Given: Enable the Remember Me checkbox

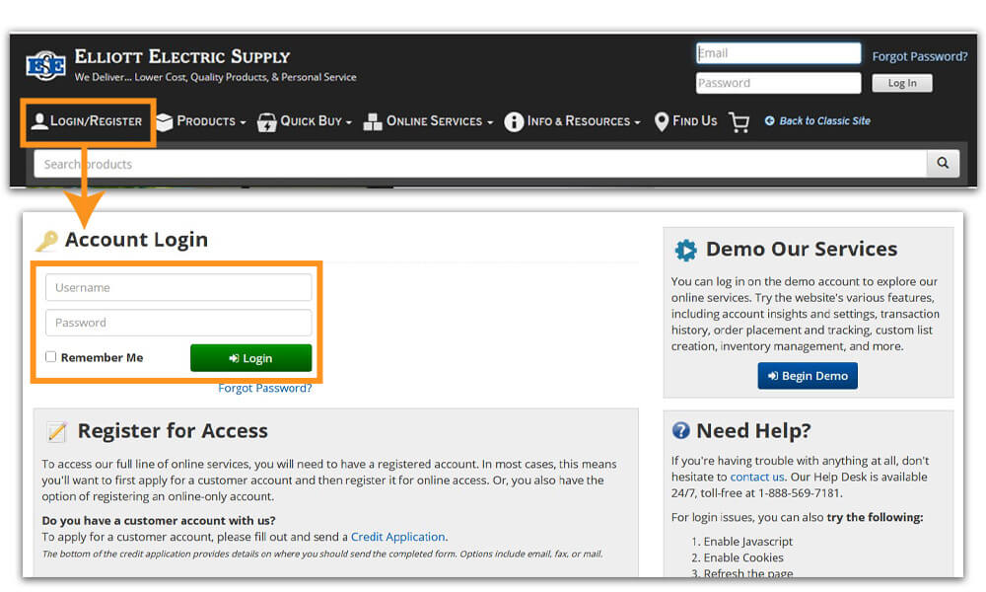Looking at the screenshot, I should point(50,357).
